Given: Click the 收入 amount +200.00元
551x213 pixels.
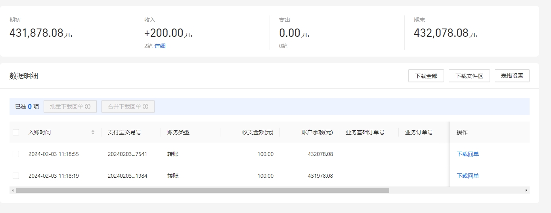Looking at the screenshot, I should 168,33.
